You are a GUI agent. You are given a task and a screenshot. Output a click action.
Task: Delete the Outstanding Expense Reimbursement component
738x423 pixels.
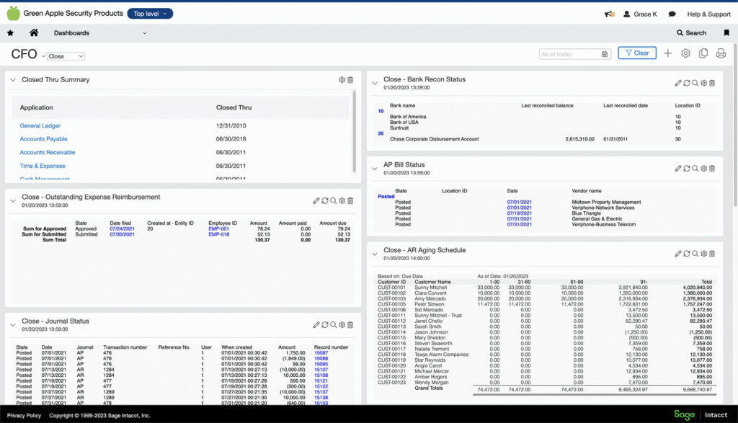(350, 201)
